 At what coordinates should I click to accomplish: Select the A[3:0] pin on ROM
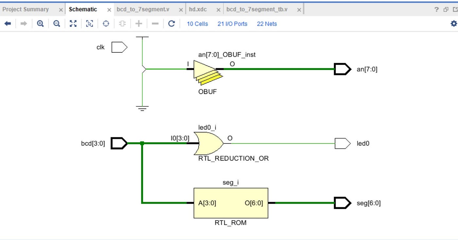coord(207,203)
